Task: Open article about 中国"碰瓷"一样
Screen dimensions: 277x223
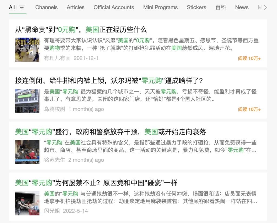Action: pos(96,183)
